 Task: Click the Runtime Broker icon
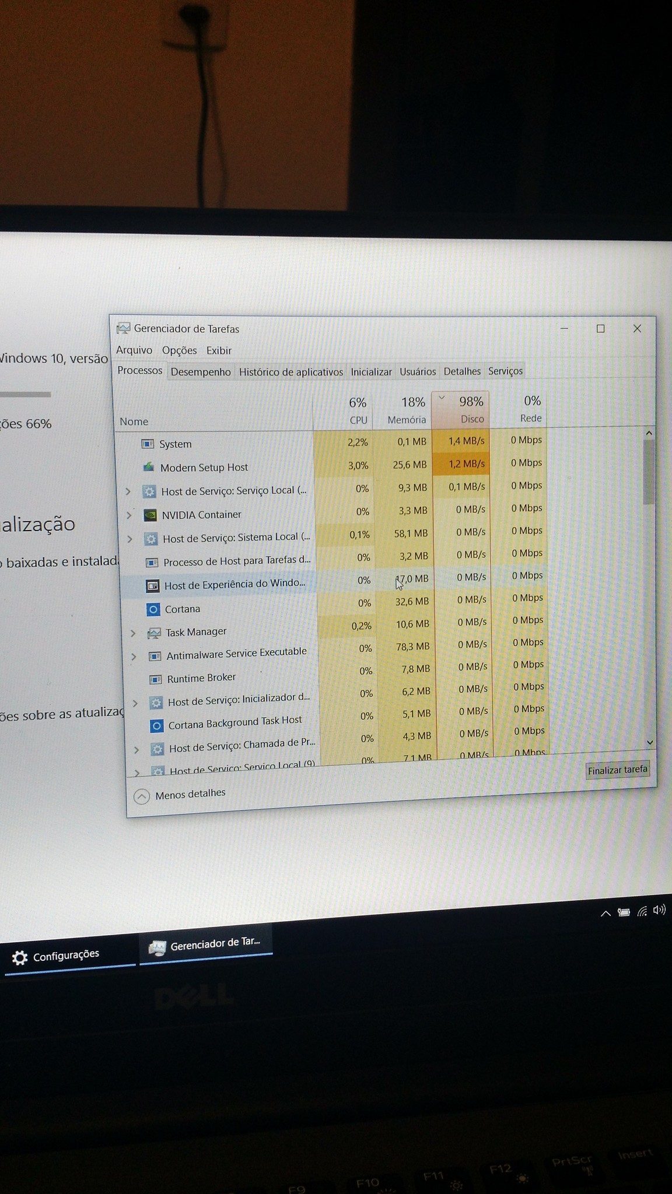tap(155, 680)
